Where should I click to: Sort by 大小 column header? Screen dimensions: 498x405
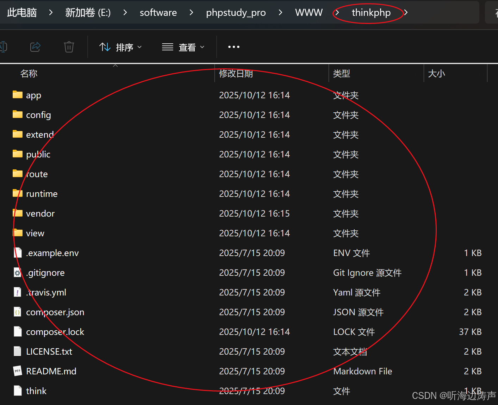436,74
